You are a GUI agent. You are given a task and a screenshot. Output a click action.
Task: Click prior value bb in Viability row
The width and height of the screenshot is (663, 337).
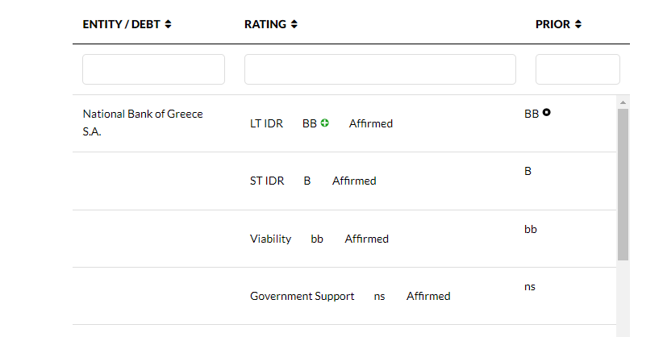530,229
